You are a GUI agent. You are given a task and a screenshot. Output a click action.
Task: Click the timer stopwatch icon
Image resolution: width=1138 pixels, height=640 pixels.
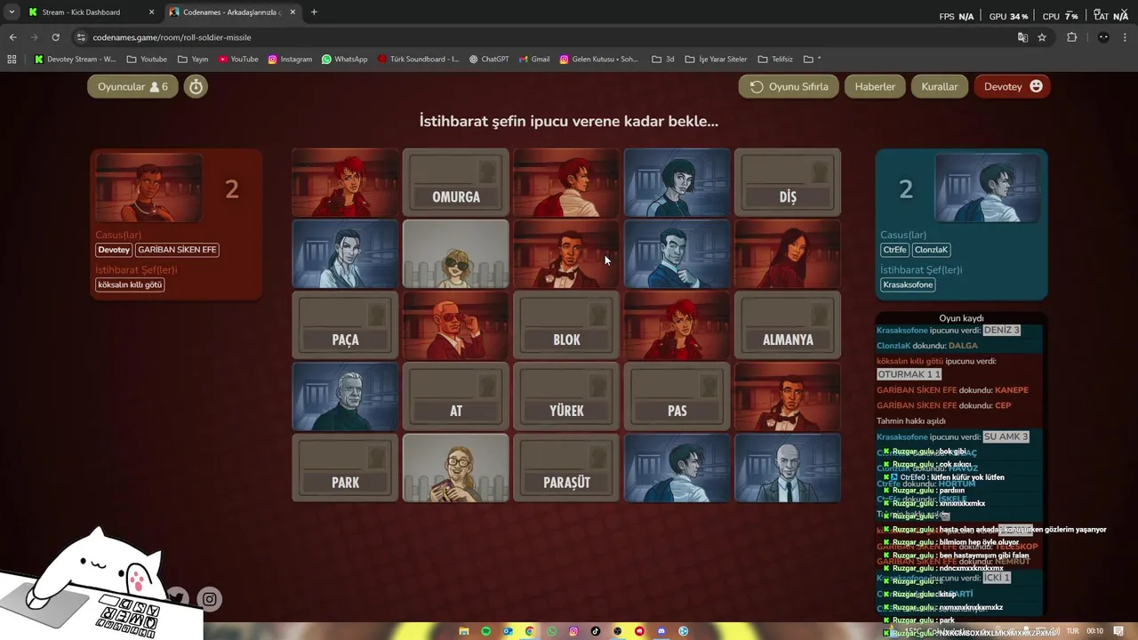point(196,86)
